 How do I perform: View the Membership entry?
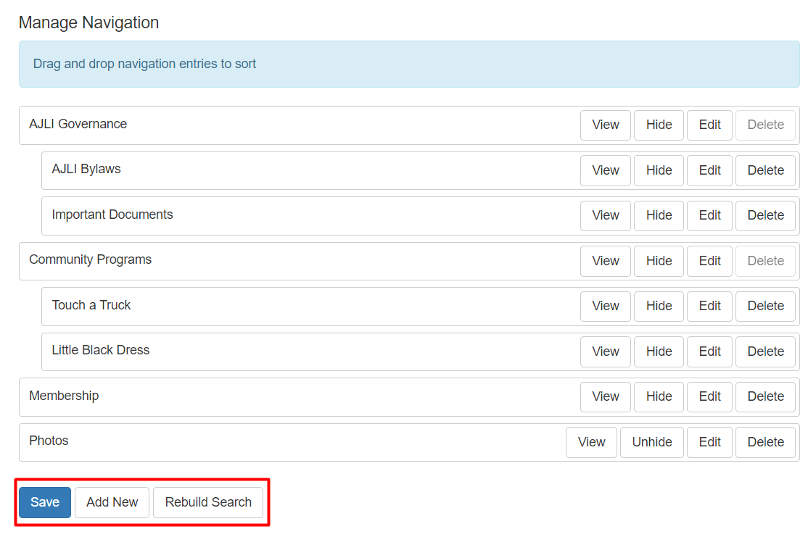click(606, 397)
